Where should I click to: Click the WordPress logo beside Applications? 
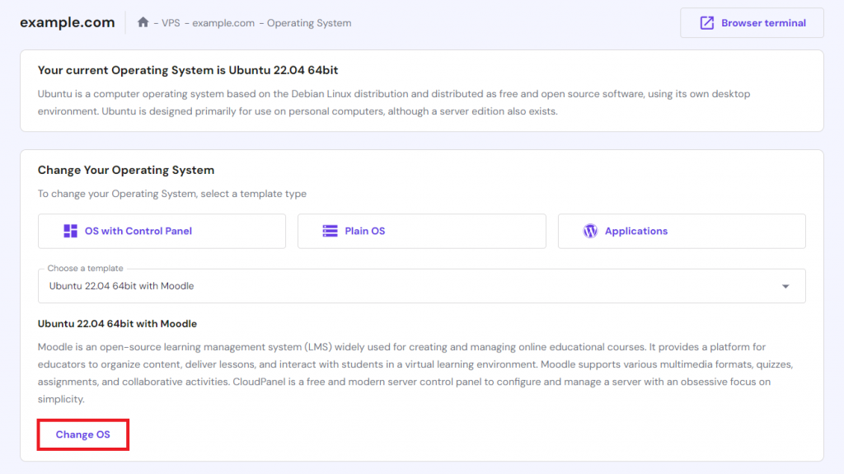click(x=590, y=231)
